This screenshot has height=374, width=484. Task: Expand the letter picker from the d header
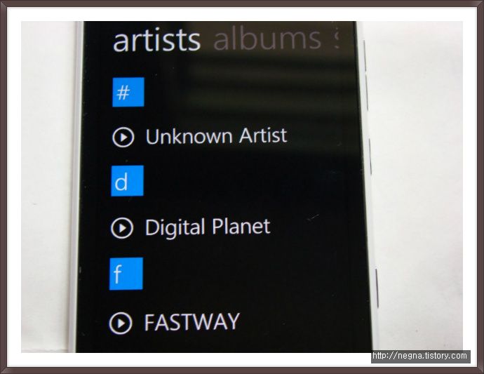[x=127, y=181]
